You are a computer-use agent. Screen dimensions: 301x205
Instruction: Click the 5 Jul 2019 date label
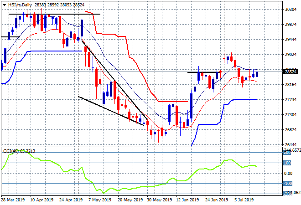point(244,200)
